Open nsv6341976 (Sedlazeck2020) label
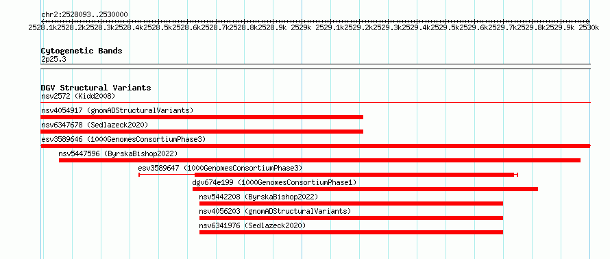Screen dimensions: 610x259 (252, 225)
